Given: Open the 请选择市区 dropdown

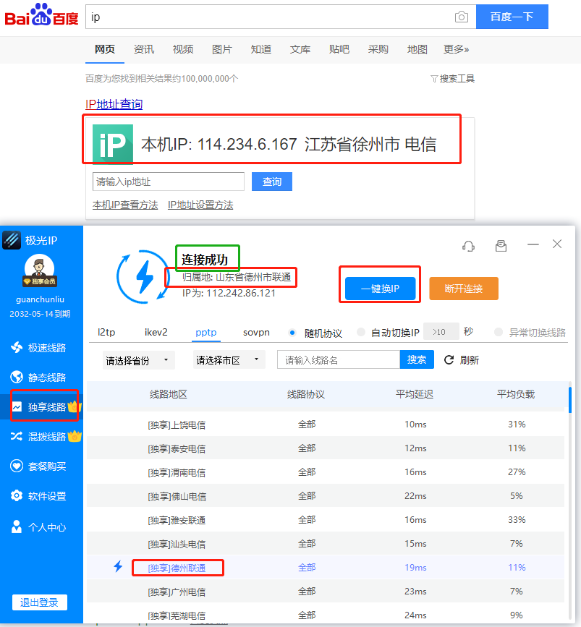Looking at the screenshot, I should 229,360.
